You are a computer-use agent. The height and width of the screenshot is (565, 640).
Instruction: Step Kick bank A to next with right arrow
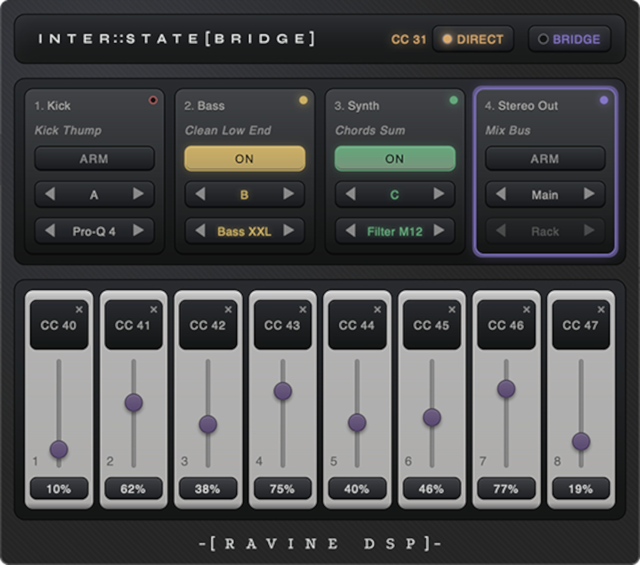pos(139,194)
